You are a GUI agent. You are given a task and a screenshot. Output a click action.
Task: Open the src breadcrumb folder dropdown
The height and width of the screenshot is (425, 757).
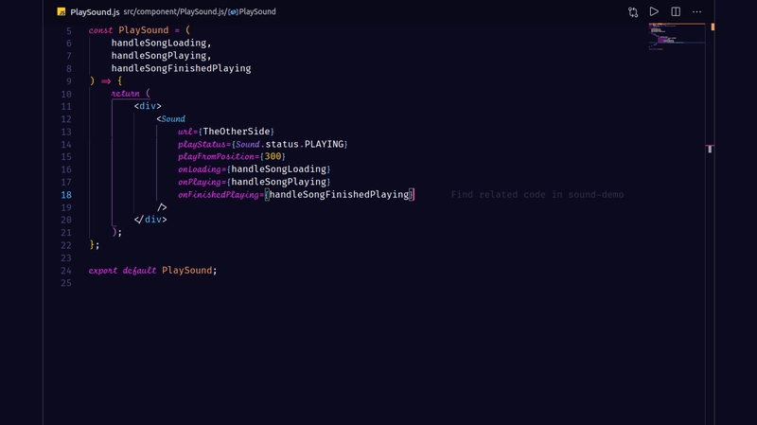pyautogui.click(x=130, y=12)
